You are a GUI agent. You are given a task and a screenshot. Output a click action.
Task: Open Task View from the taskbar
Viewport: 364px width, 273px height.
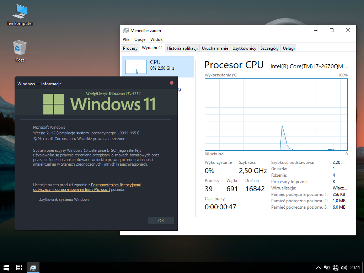[x=19, y=267]
